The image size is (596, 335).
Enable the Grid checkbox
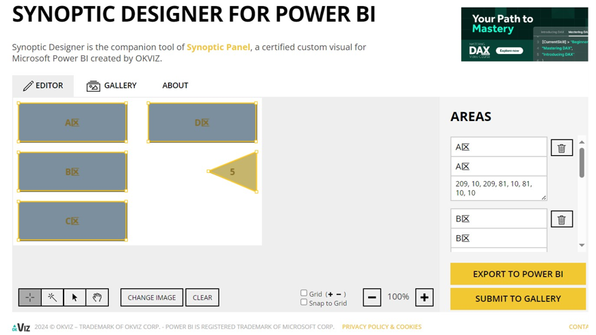(304, 293)
